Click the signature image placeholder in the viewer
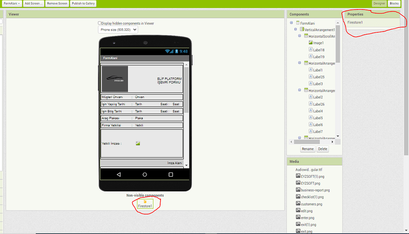 click(x=138, y=144)
